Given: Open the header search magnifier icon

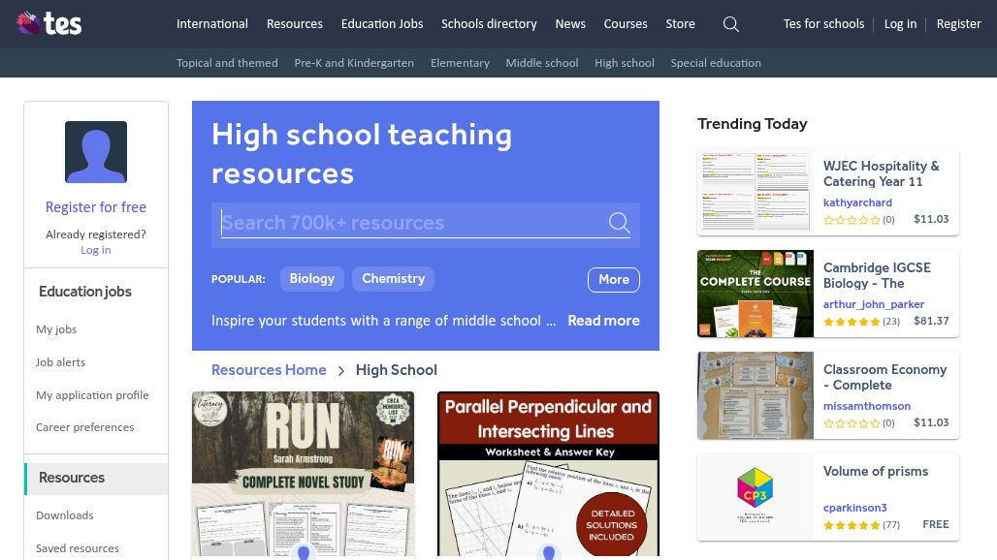Looking at the screenshot, I should [x=730, y=24].
